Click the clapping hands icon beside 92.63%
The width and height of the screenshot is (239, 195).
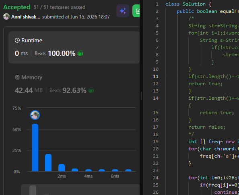coord(91,90)
